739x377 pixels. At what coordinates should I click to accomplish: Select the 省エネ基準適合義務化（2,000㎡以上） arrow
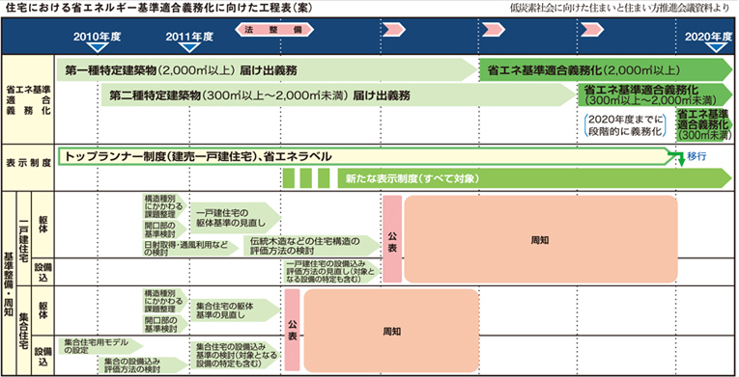607,70
